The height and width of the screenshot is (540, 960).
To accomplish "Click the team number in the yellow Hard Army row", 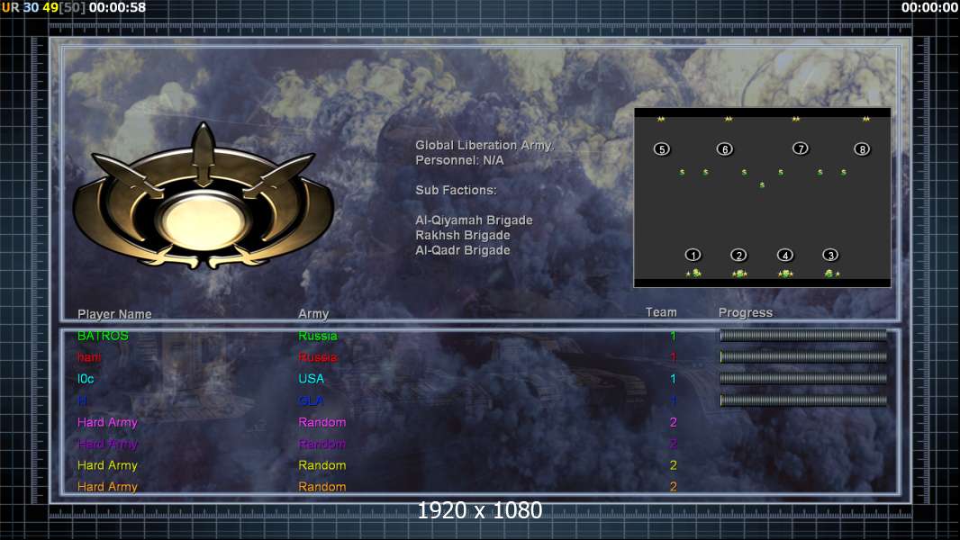I will (x=673, y=465).
